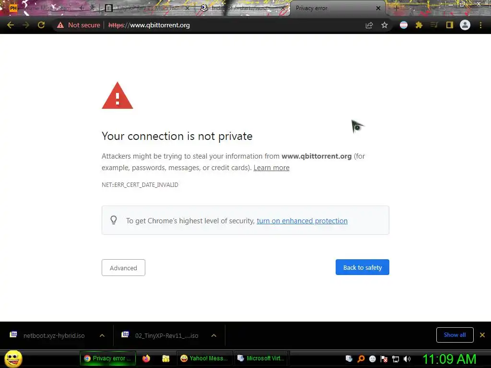
Task: Click the share page icon
Action: [x=369, y=25]
